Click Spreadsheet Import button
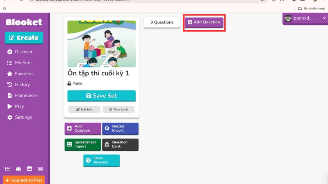 tap(82, 144)
